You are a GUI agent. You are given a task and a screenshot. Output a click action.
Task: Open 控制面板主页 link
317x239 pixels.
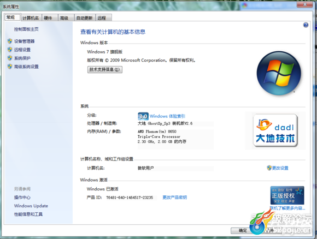[x=26, y=29]
